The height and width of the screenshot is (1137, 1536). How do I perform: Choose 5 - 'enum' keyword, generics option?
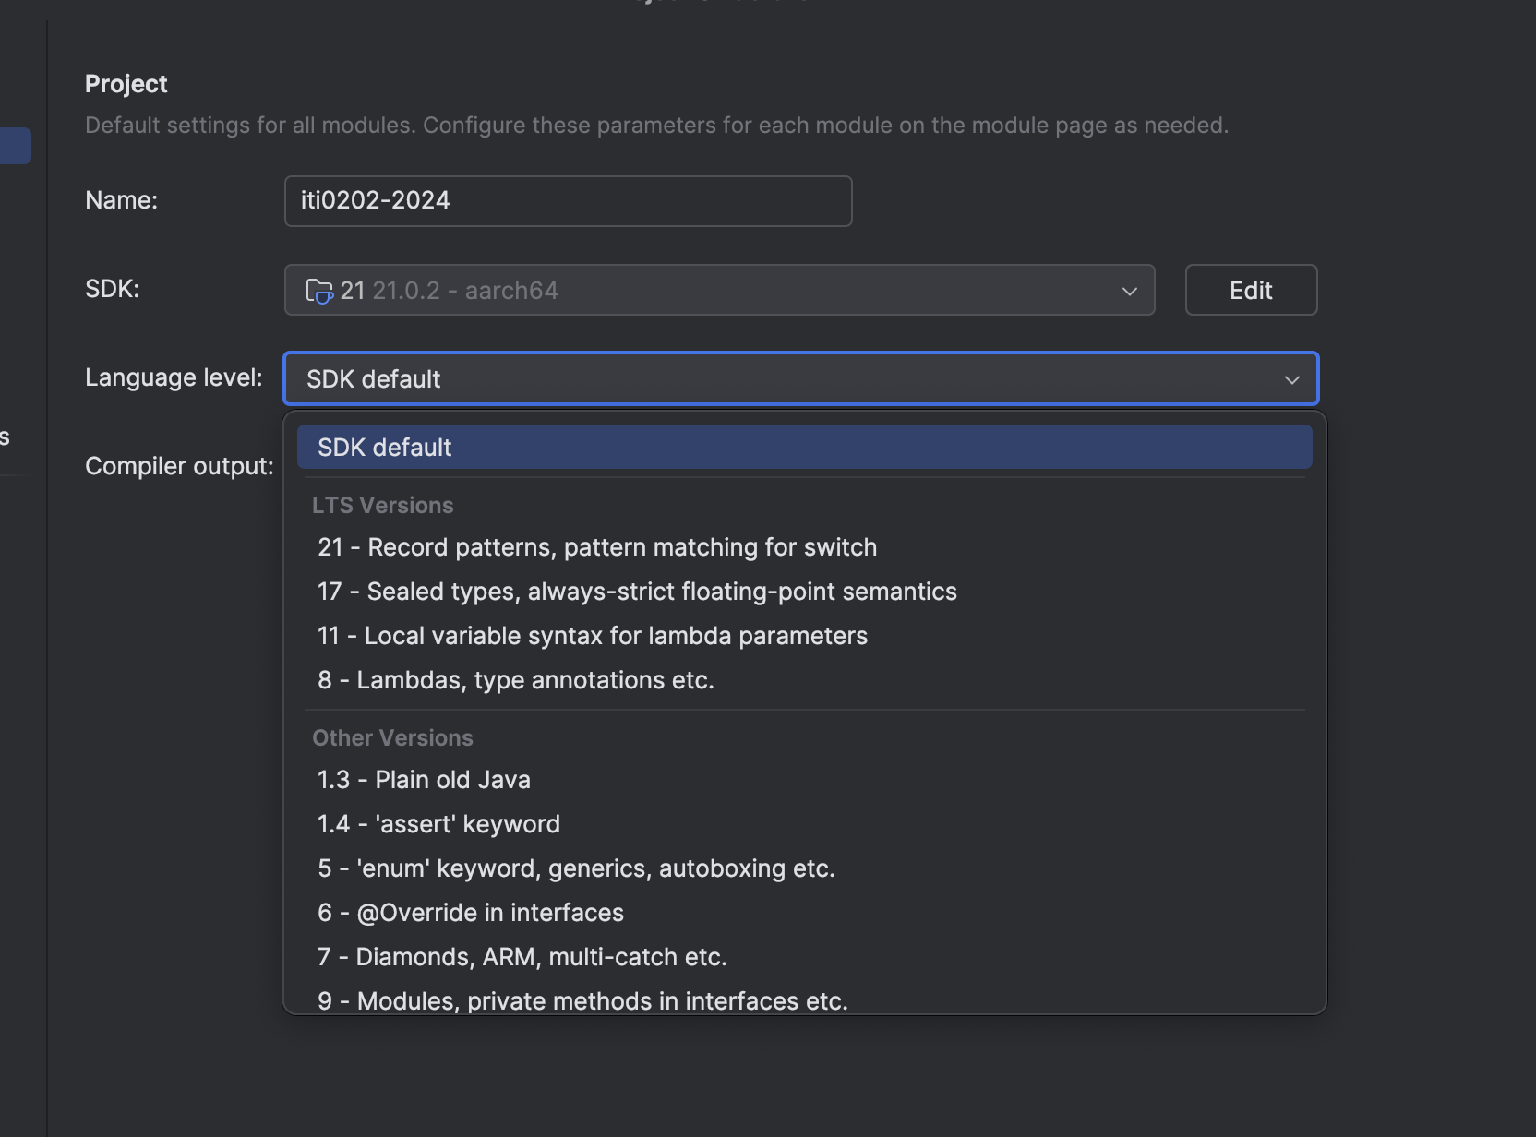coord(804,868)
